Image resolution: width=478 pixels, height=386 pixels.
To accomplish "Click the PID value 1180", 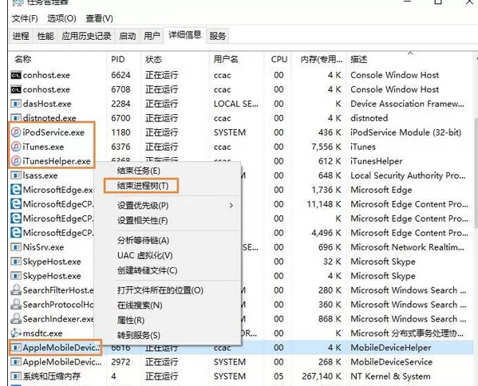I will tap(120, 132).
